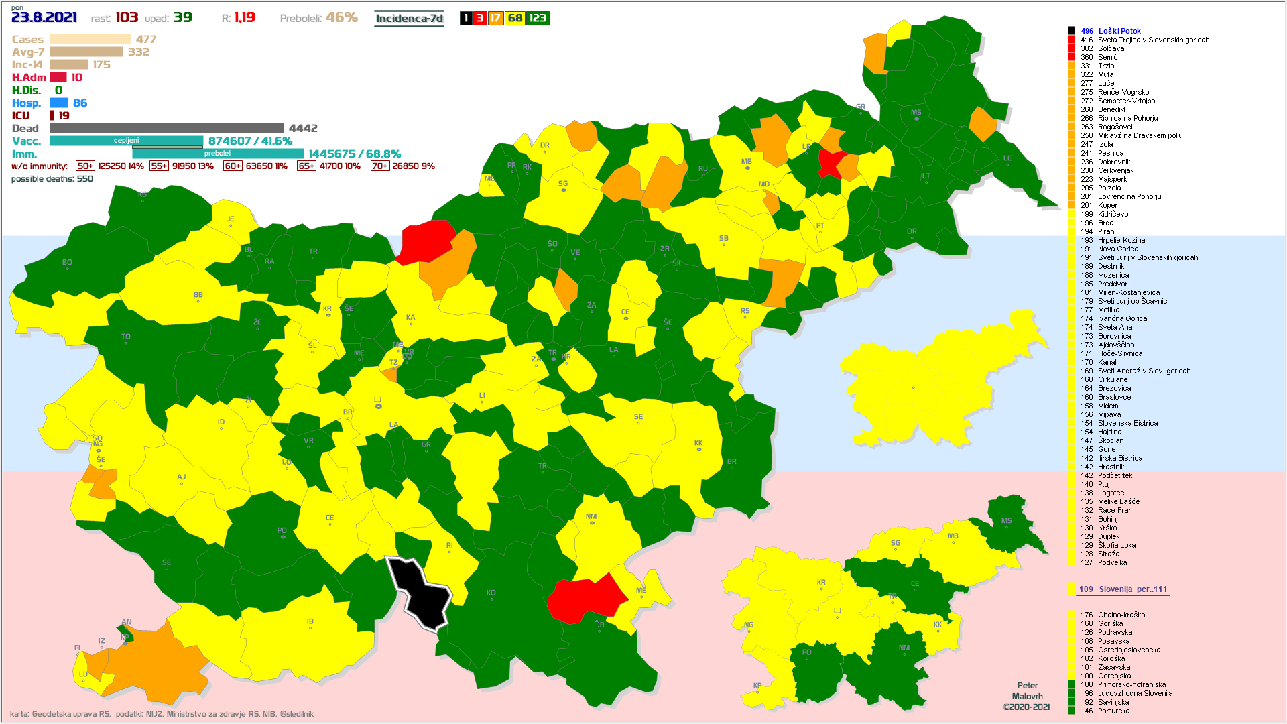Click the Incidenca-7d mode button

coord(409,18)
